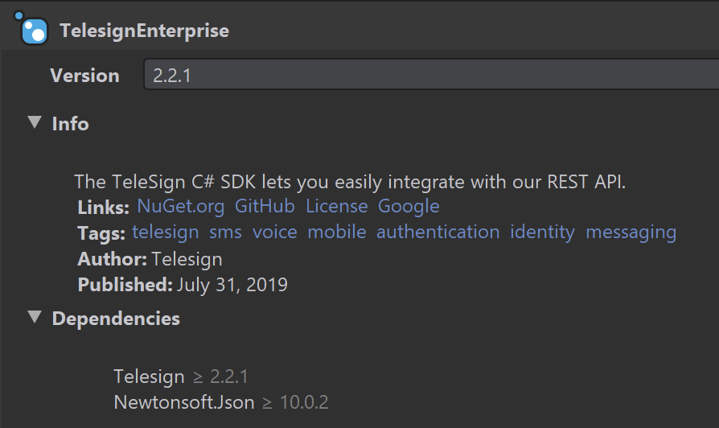Viewport: 719px width, 428px height.
Task: Select the telesign tag
Action: [x=166, y=233]
